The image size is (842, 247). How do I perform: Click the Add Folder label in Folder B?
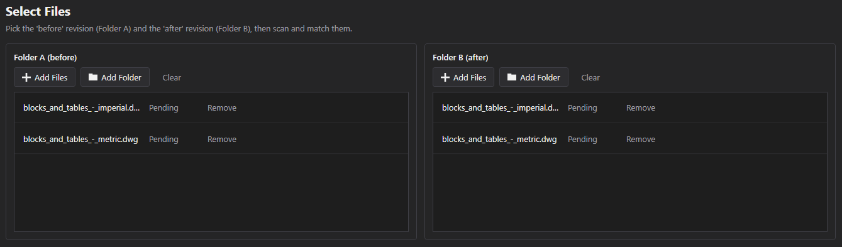[540, 77]
